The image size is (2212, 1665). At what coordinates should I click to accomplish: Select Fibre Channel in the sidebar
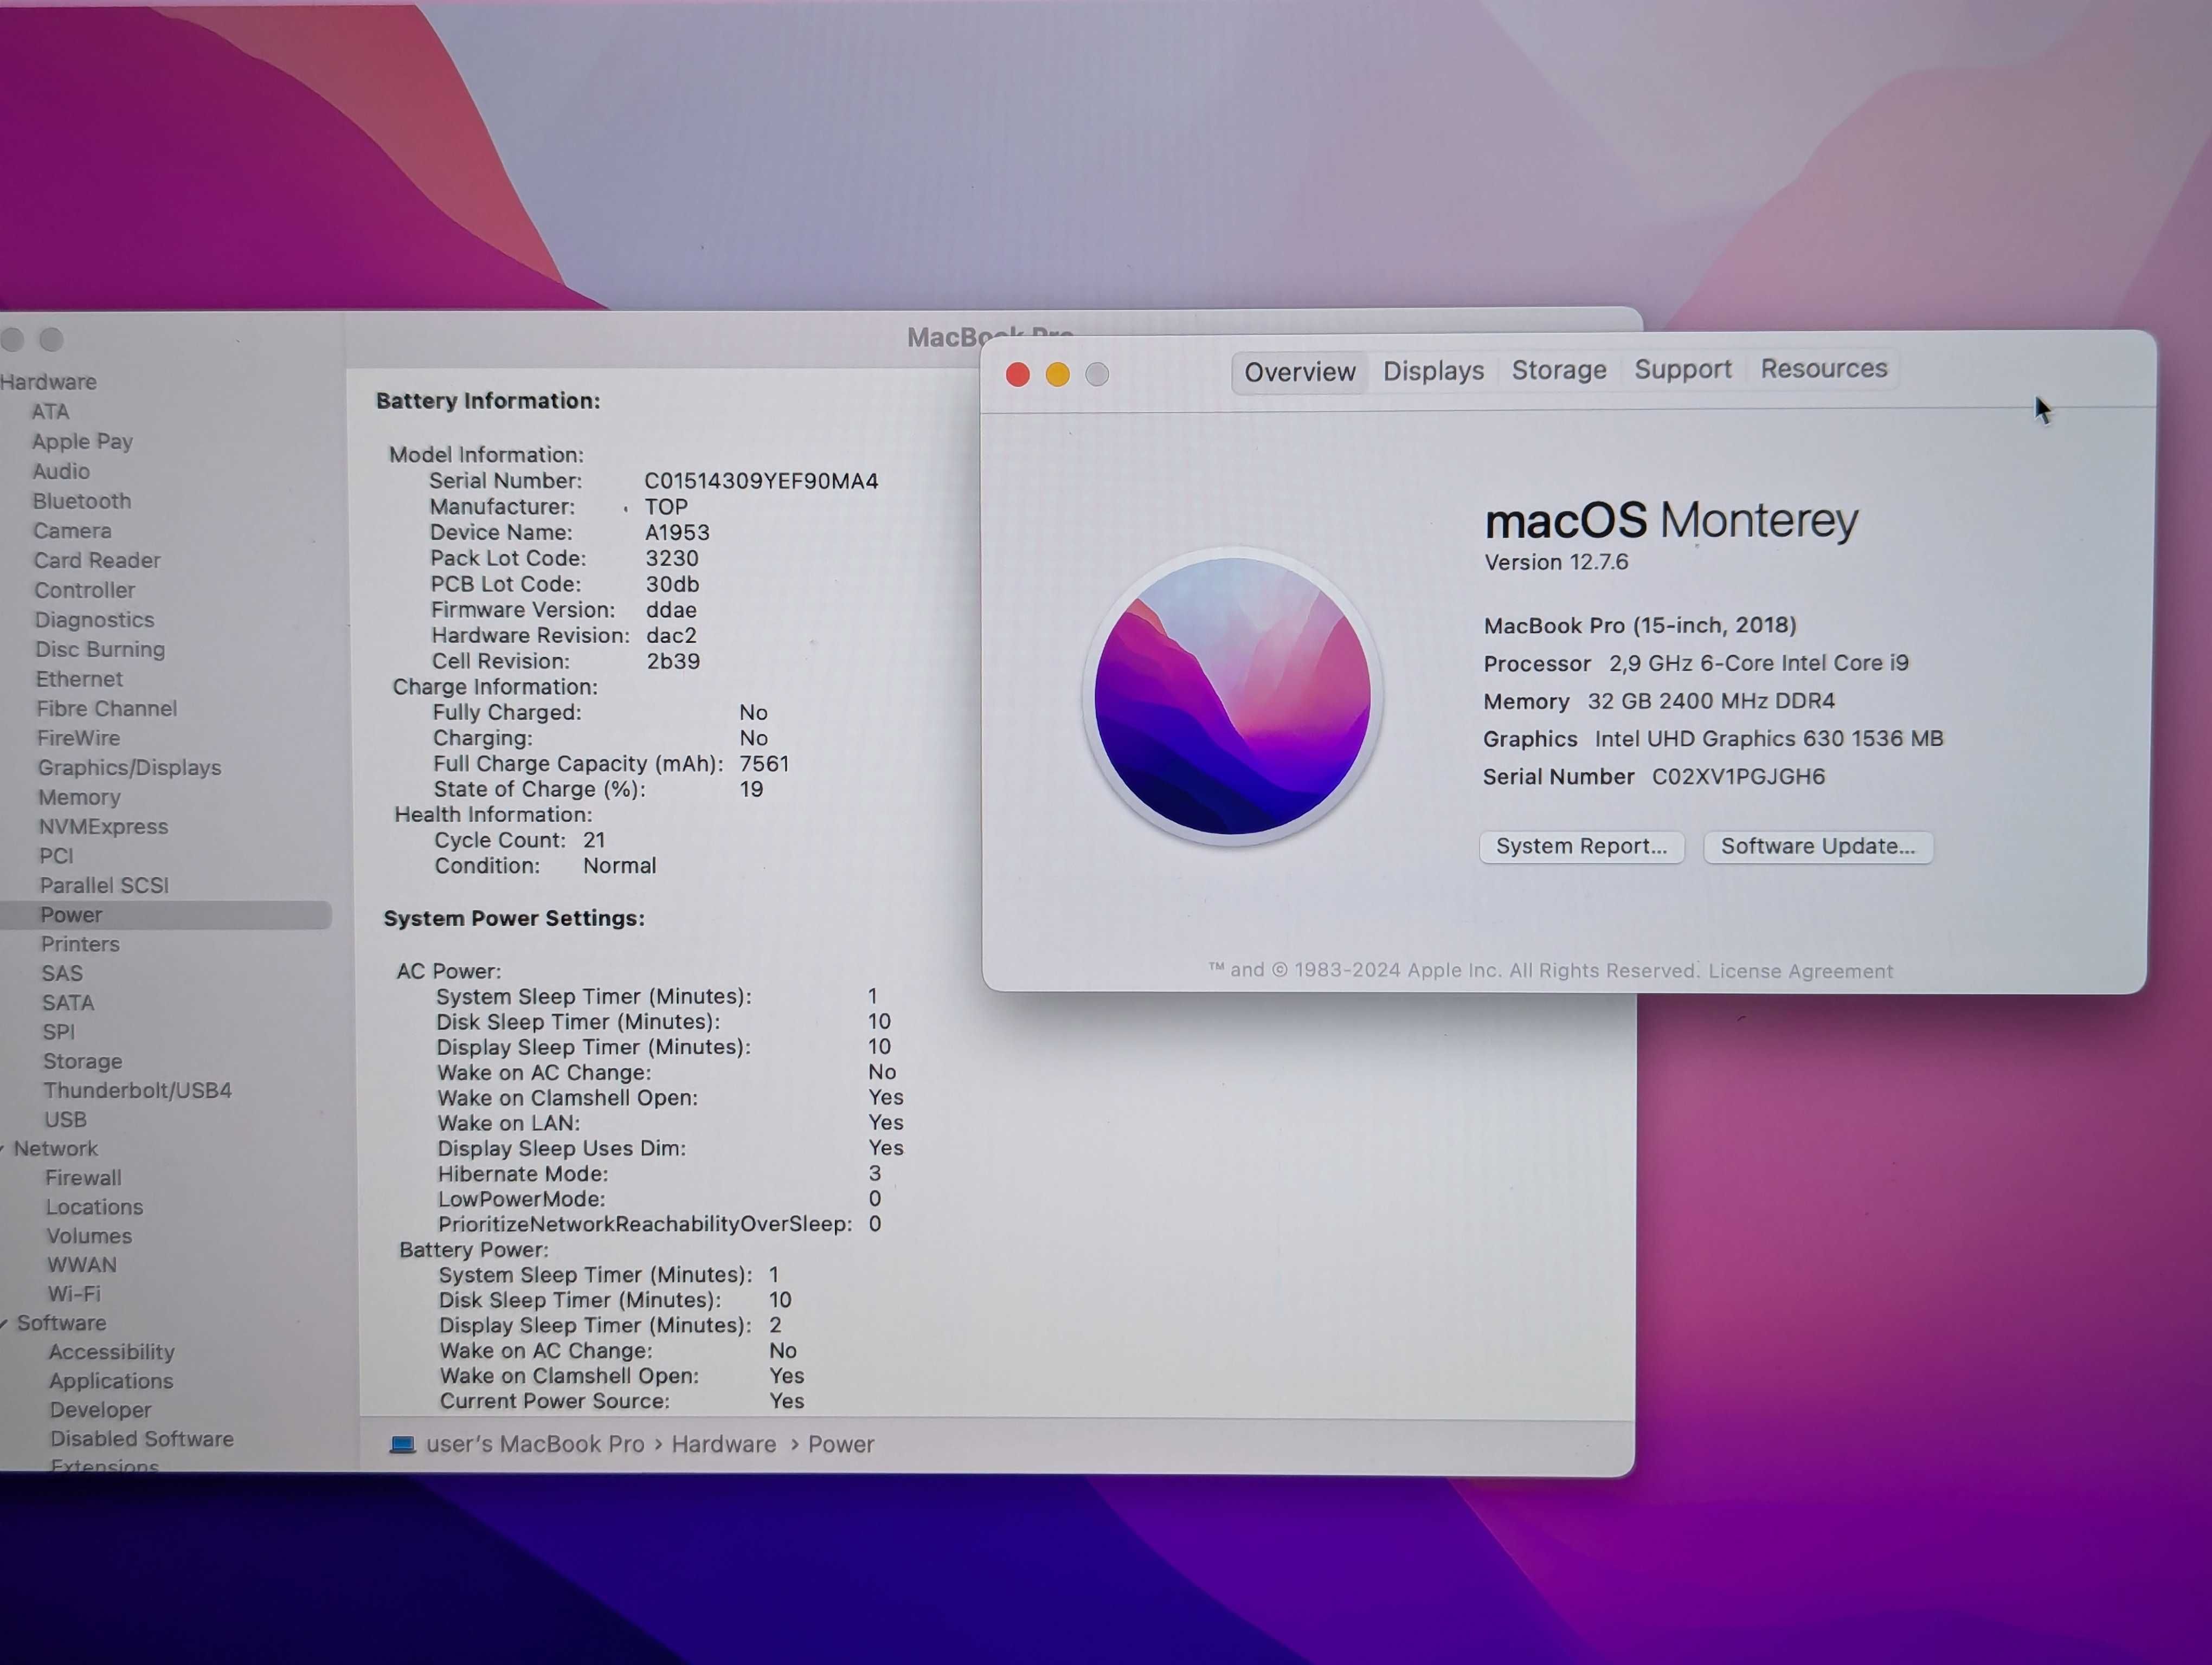click(x=107, y=708)
